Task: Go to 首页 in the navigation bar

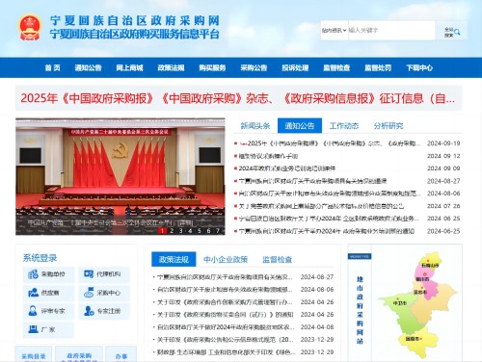Action: pos(52,67)
